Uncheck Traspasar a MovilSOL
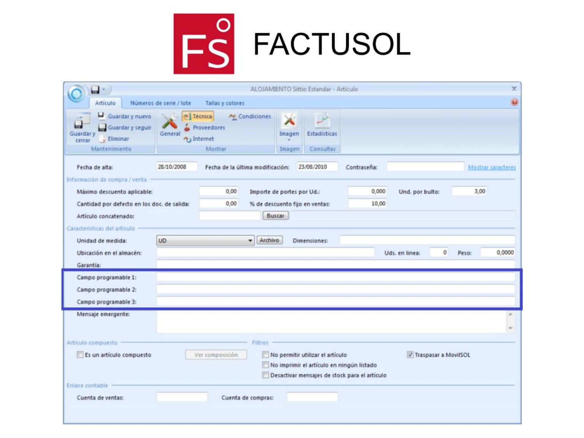584x438 pixels. [410, 355]
